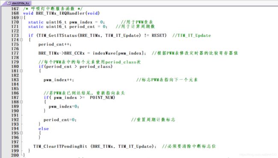This screenshot has height=158, width=278.
Task: Click the 'static uint16_t period_cnt = 0;' declaration
Action: click(x=68, y=26)
